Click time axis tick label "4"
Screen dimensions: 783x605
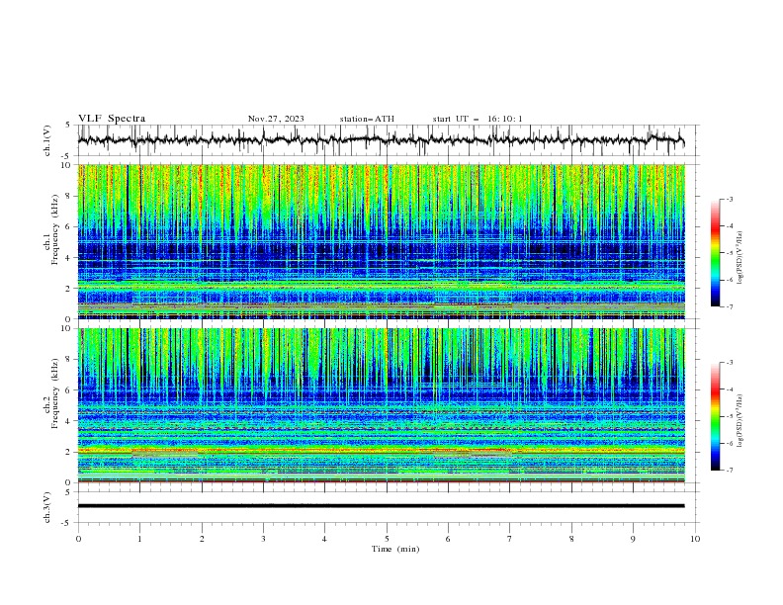click(x=324, y=539)
